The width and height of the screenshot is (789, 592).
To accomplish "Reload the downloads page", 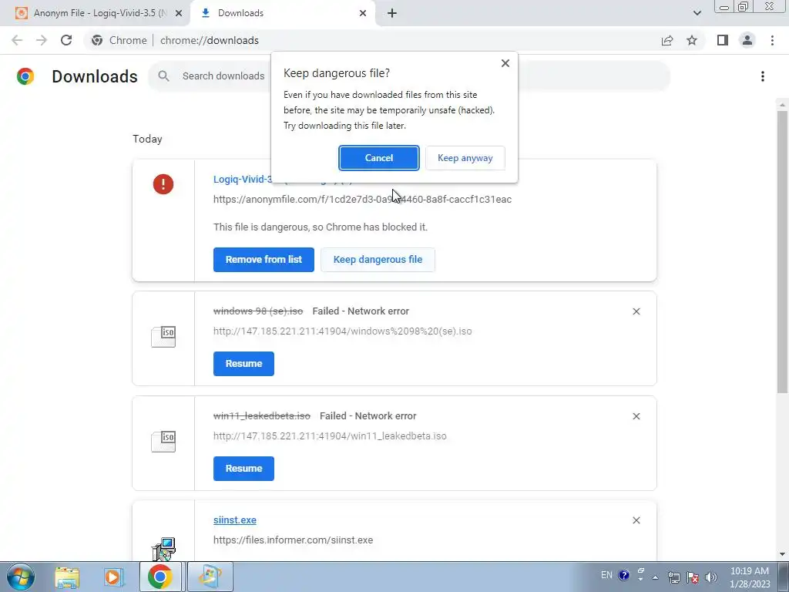I will coord(66,40).
